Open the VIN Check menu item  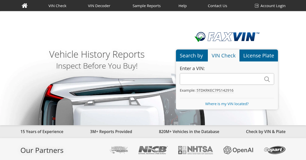(x=57, y=6)
